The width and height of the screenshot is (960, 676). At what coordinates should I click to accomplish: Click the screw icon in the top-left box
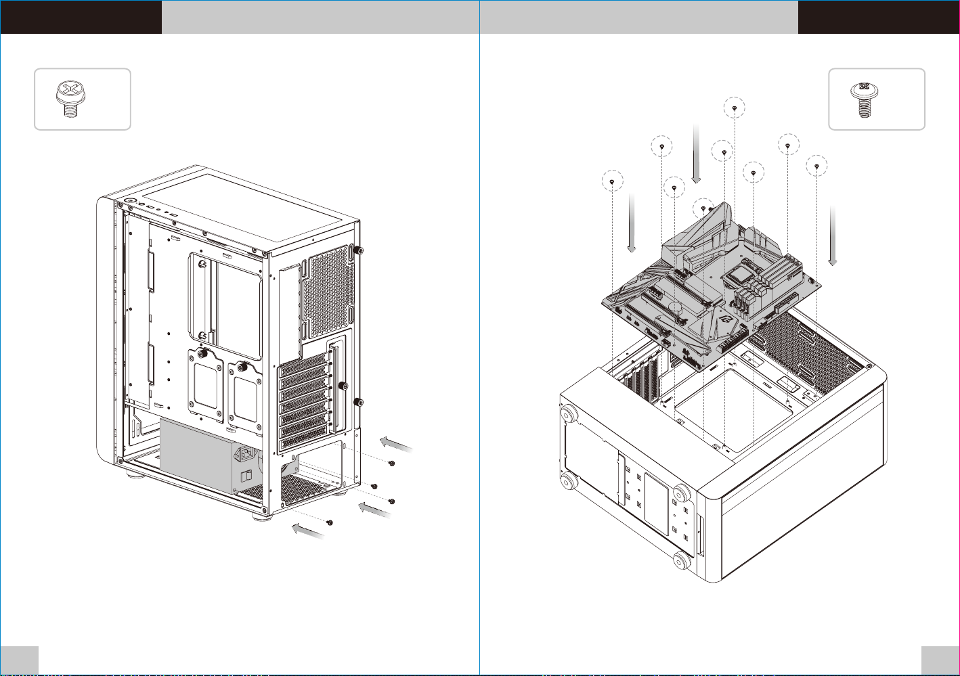[68, 99]
